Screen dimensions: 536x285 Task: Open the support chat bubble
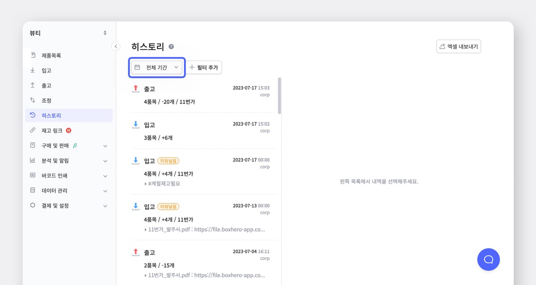coord(488,259)
